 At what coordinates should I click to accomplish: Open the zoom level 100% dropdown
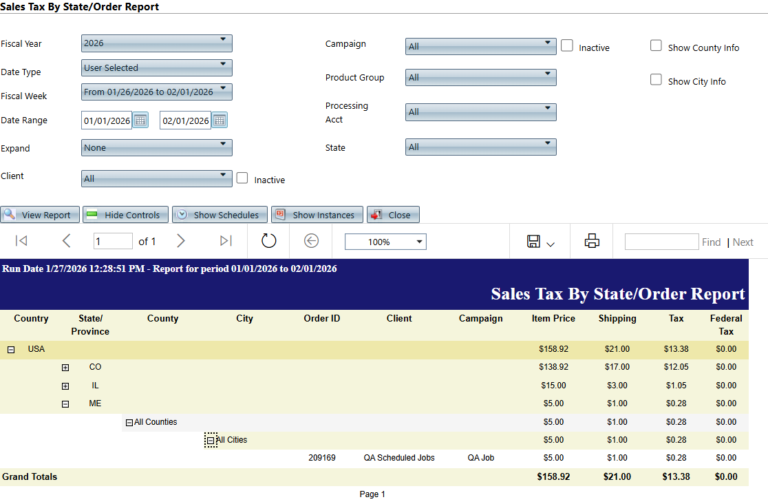(385, 242)
